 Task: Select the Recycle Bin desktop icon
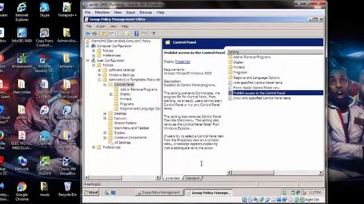(x=67, y=189)
